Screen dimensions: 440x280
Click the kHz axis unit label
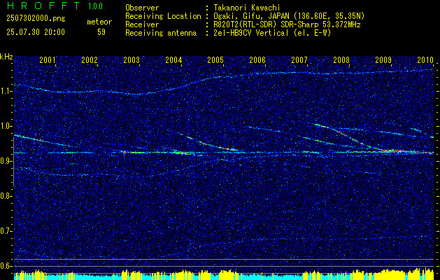(x=6, y=57)
